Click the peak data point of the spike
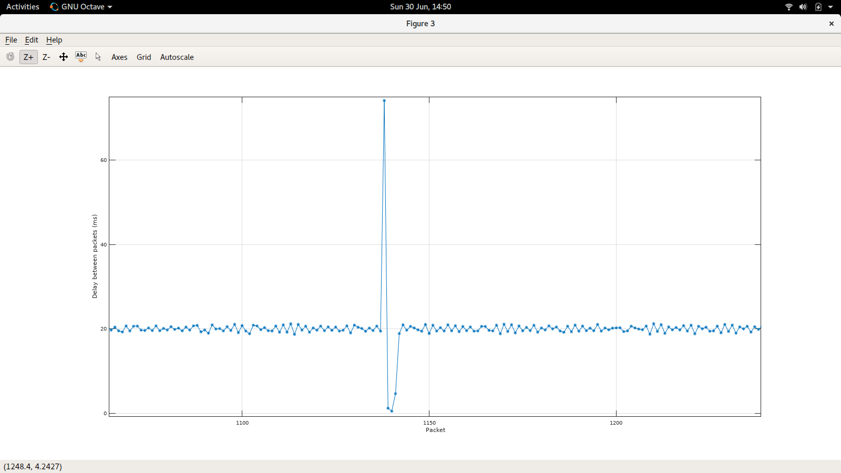Image resolution: width=841 pixels, height=473 pixels. coord(384,100)
